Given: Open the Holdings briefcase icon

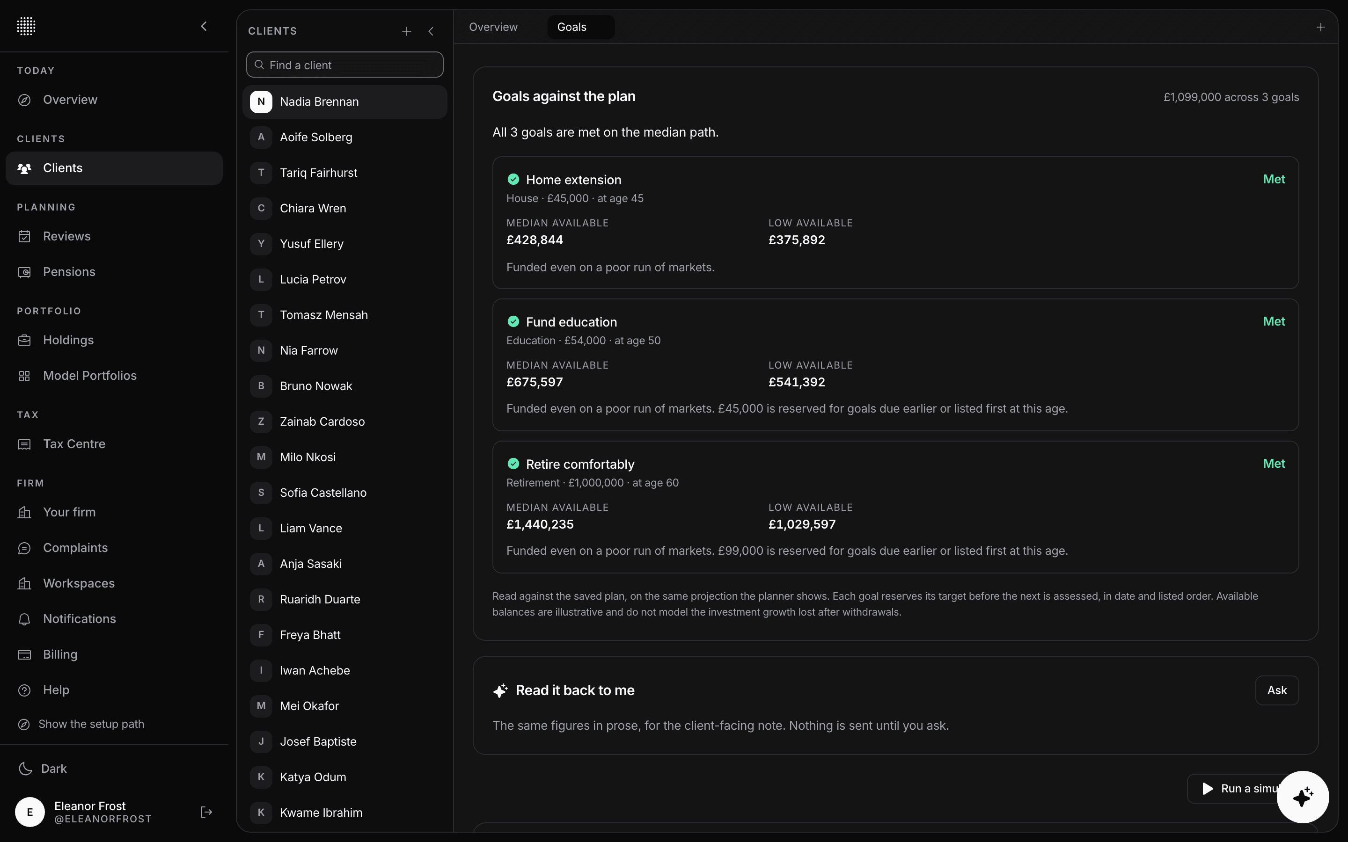Looking at the screenshot, I should 24,340.
